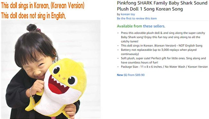
Task: Click the "$89.90" price
Action: (x=140, y=75)
